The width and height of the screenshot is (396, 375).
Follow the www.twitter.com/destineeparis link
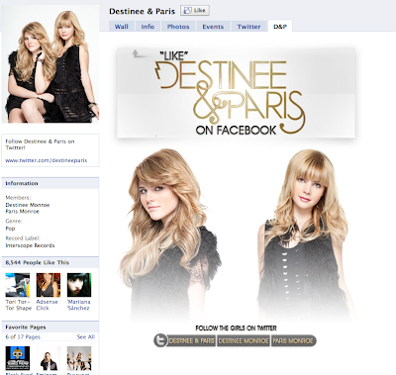pyautogui.click(x=47, y=160)
